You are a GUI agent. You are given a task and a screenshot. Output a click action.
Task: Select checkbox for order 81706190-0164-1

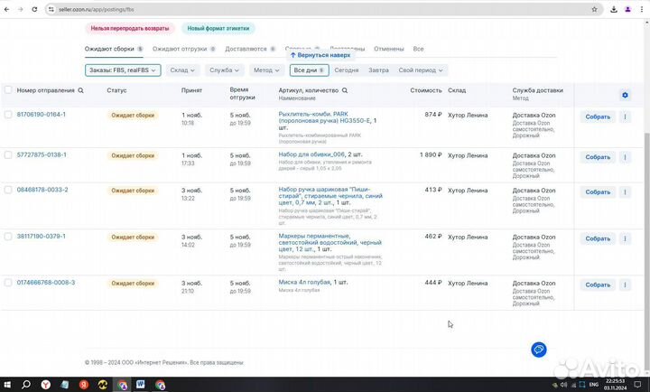(8, 115)
